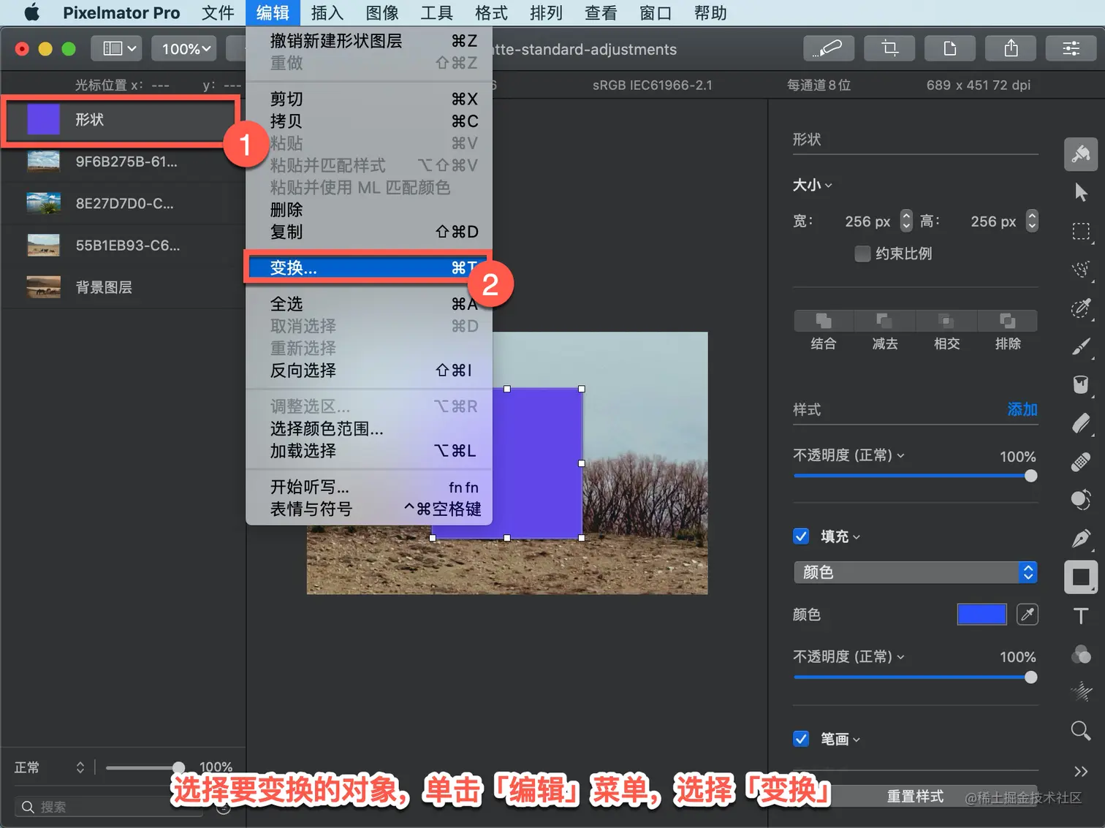Click the width stepper arrows
Screen dimensions: 1105x828
pyautogui.click(x=906, y=221)
